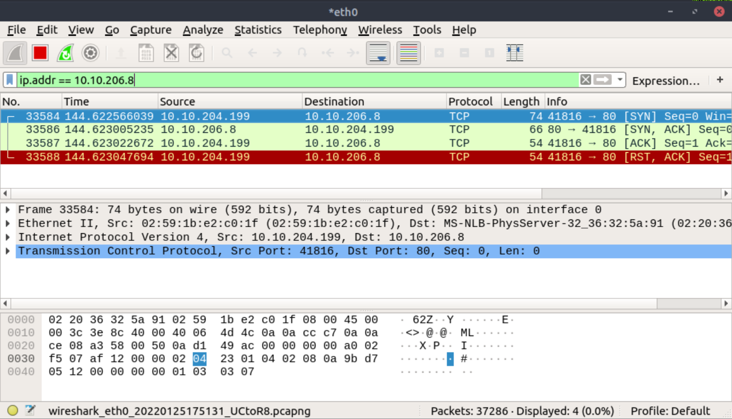This screenshot has width=732, height=419.
Task: Clear the display filter field
Action: (585, 79)
